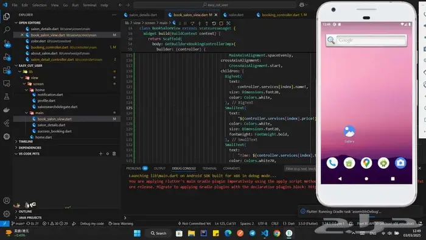
Task: Expand the JAVA PROJECTS section
Action: pyautogui.click(x=30, y=217)
